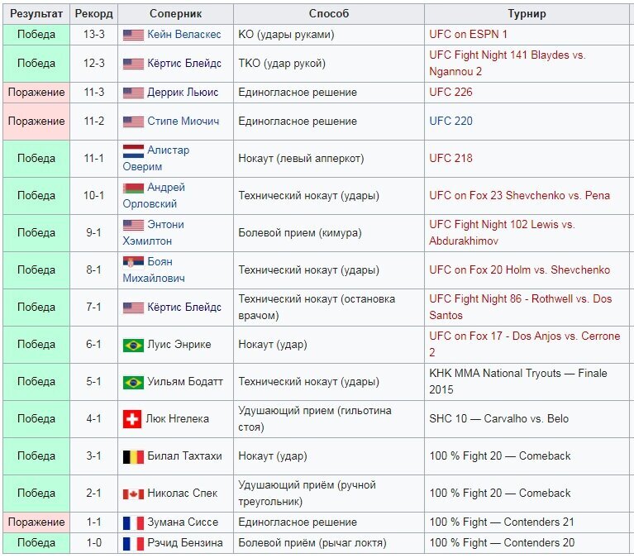This screenshot has height=558, width=634.
Task: Click the Netherlands flag beside Алистар Оверим
Action: tap(133, 150)
